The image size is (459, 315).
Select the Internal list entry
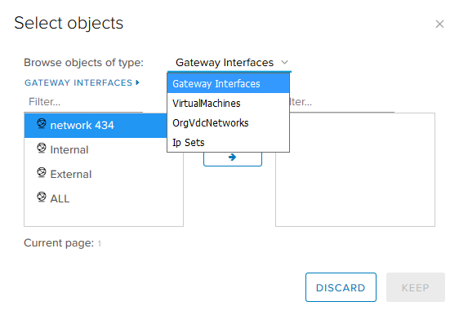click(104, 150)
